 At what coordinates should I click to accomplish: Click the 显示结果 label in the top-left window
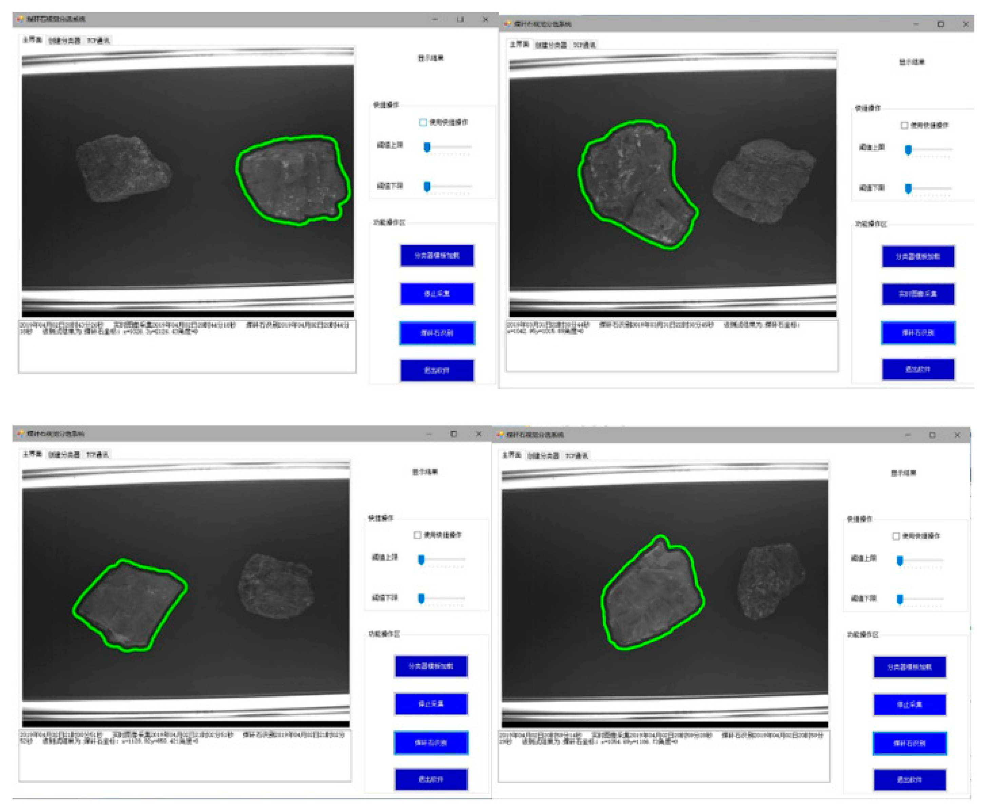coord(430,58)
